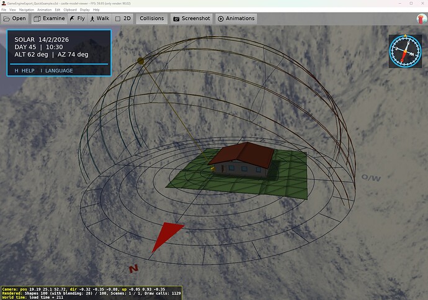Close the castle-model-viewer window
This screenshot has height=300, width=428.
(422, 3)
